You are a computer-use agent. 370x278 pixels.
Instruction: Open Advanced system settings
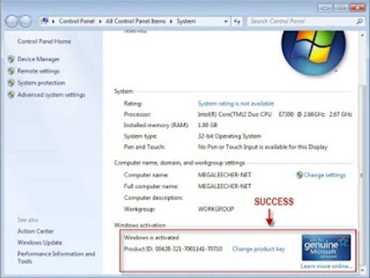click(x=51, y=94)
